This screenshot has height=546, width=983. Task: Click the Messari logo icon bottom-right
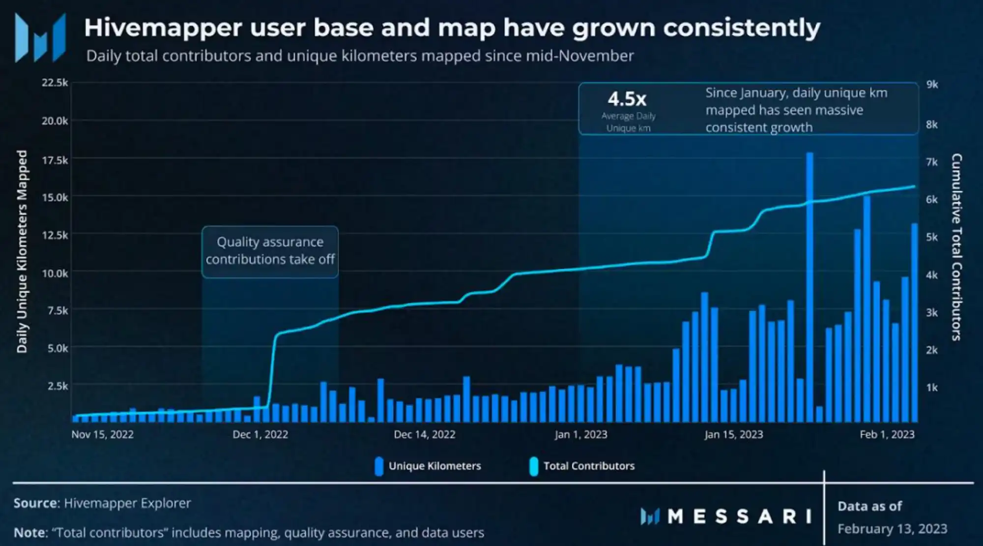coord(651,516)
